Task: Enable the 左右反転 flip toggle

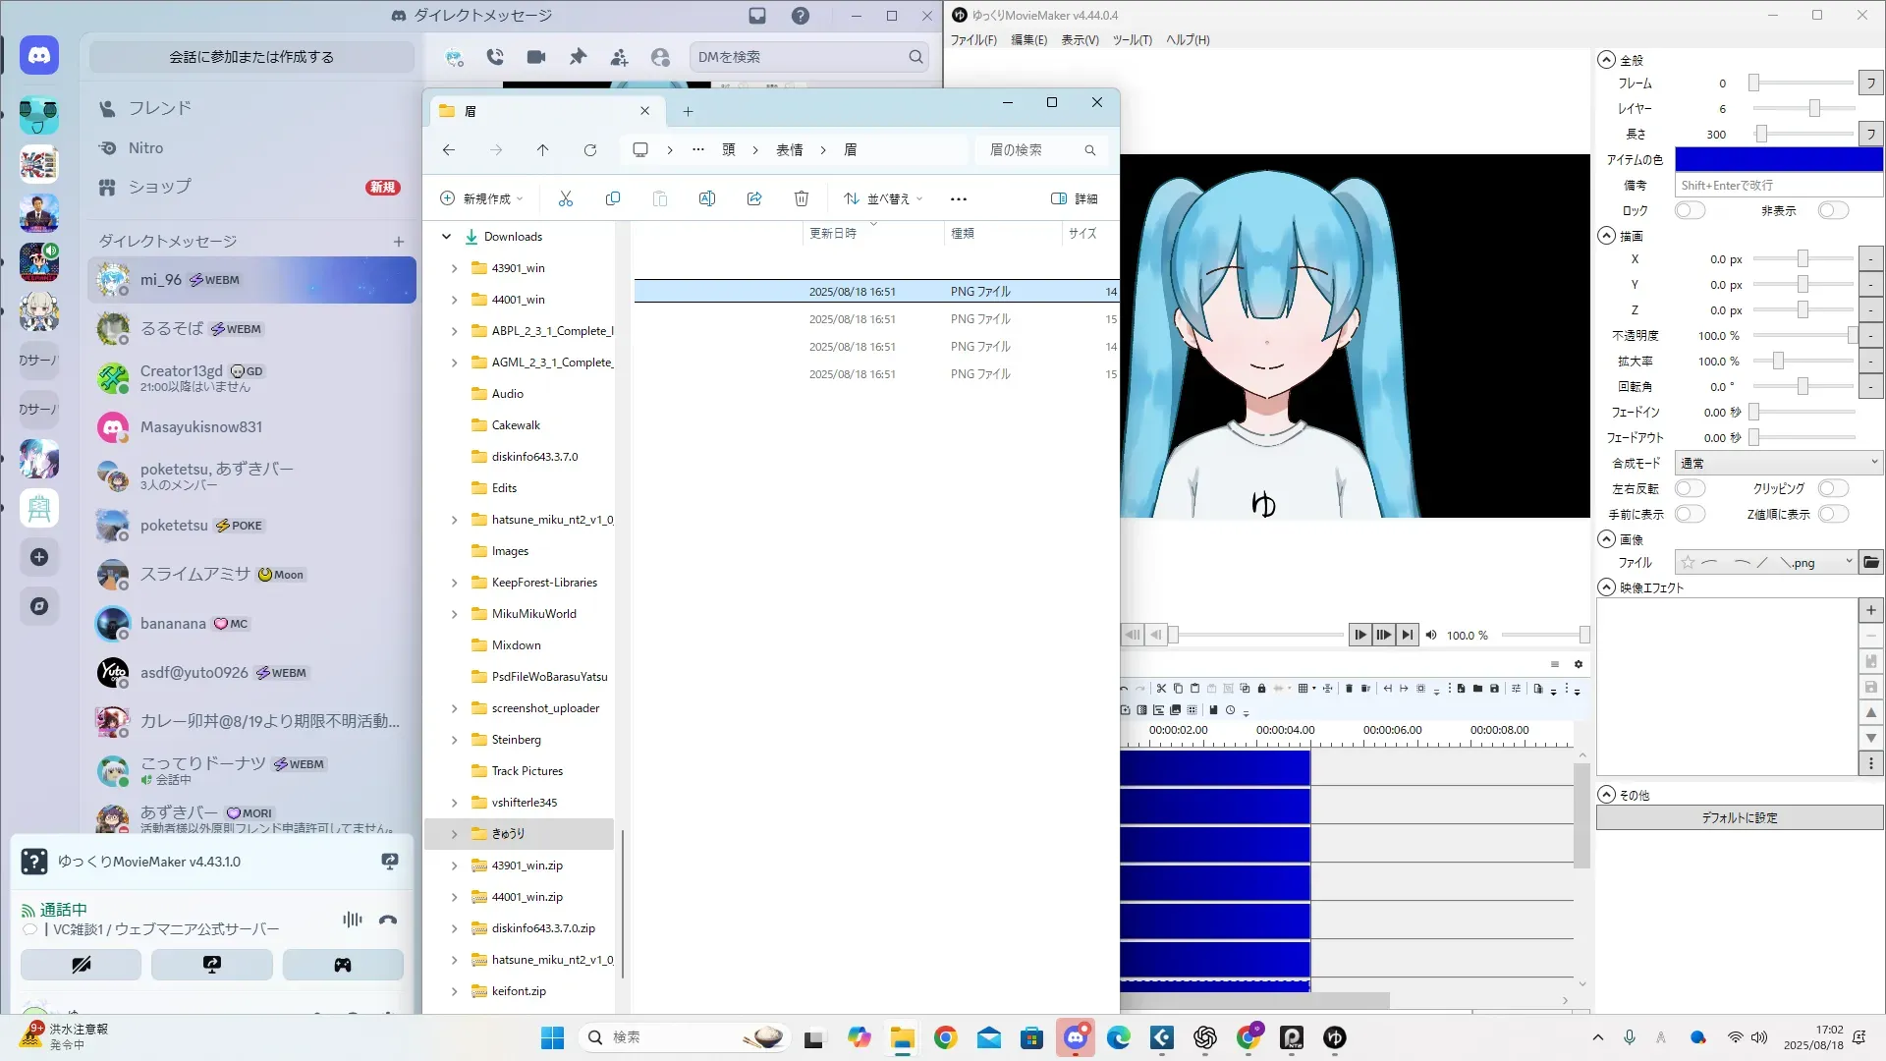Action: tap(1690, 488)
